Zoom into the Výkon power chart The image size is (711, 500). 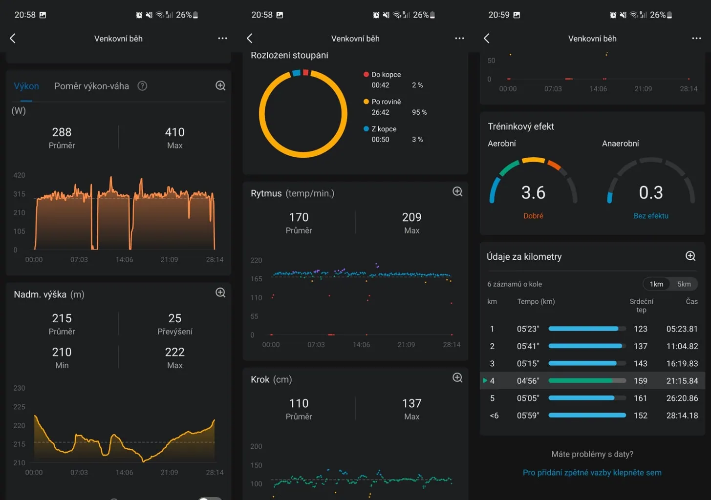coord(220,86)
